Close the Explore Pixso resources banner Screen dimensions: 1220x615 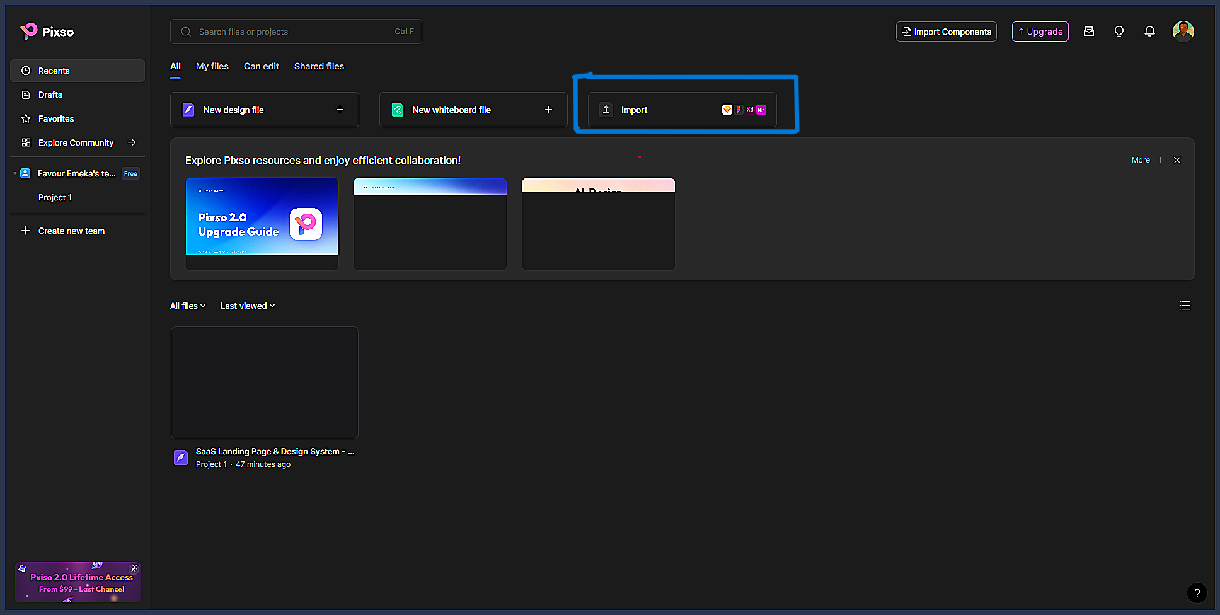pyautogui.click(x=1177, y=160)
